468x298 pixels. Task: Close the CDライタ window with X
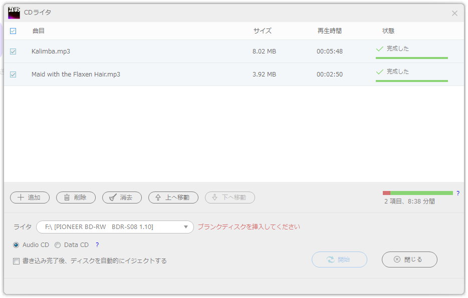point(454,13)
